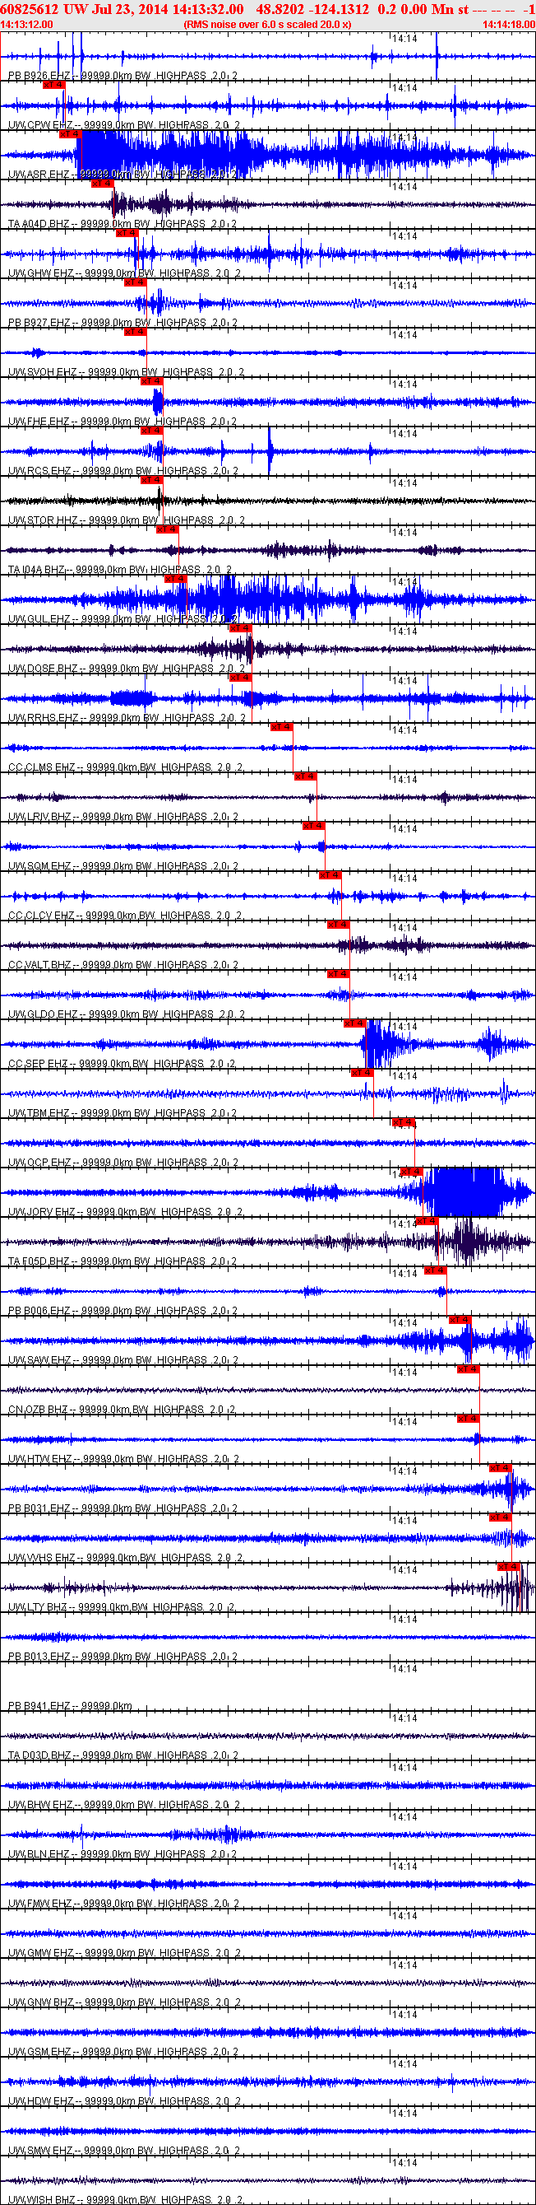Select the PB B941 EHZ station label
Image resolution: width=536 pixels, height=2205 pixels.
tap(70, 1707)
